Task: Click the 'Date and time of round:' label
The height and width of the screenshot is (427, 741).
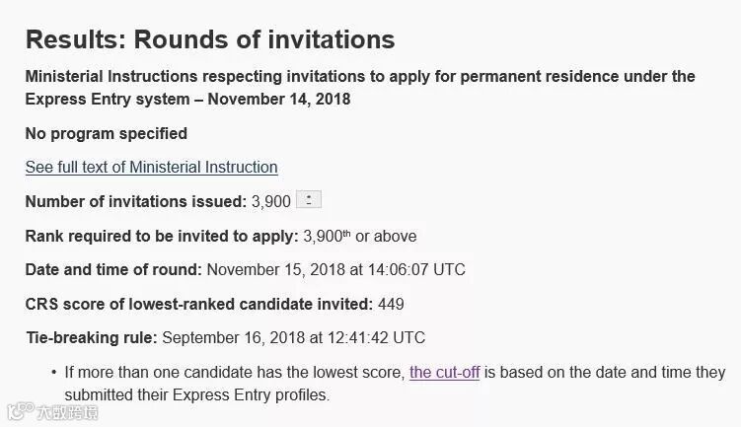Action: (113, 269)
